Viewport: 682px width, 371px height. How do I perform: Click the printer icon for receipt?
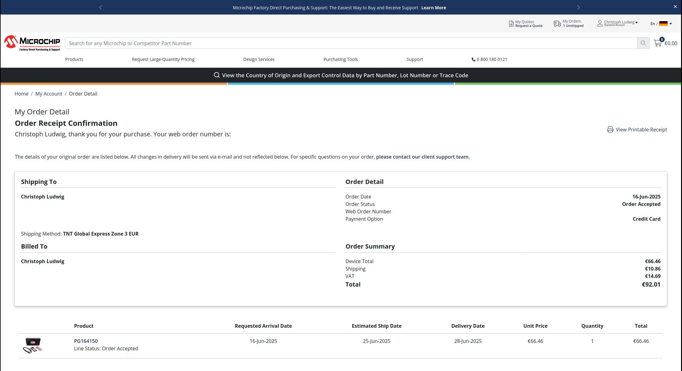click(610, 130)
